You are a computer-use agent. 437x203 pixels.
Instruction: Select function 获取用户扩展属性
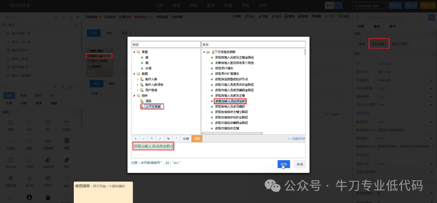pyautogui.click(x=227, y=74)
